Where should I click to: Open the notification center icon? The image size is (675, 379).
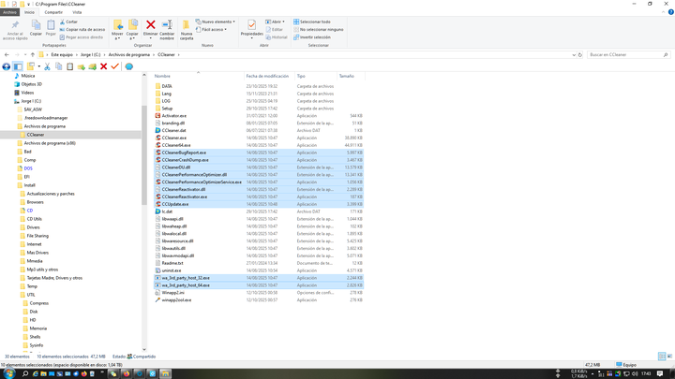click(x=660, y=373)
